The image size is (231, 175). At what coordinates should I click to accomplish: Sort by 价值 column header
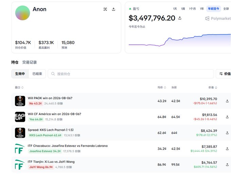213,87
